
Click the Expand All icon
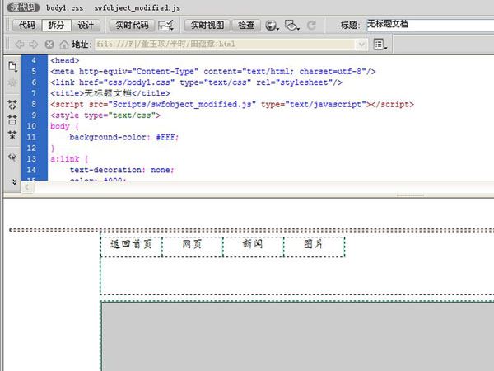[12, 134]
